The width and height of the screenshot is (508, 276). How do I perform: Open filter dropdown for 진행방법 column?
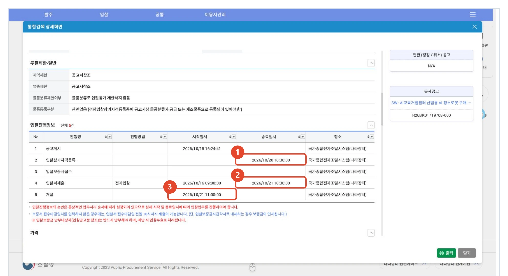click(165, 137)
